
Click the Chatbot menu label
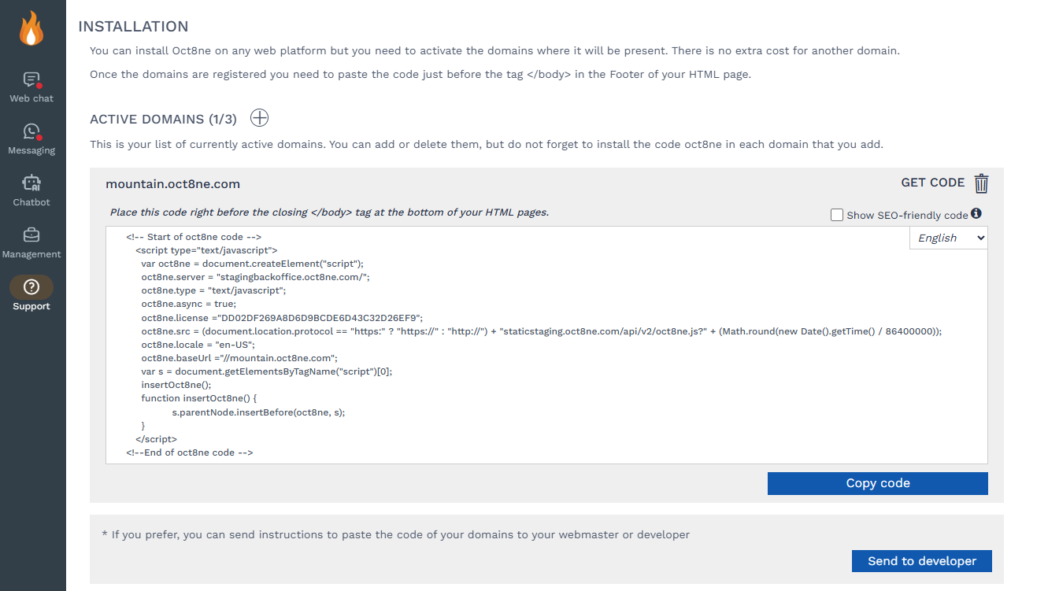pos(31,202)
